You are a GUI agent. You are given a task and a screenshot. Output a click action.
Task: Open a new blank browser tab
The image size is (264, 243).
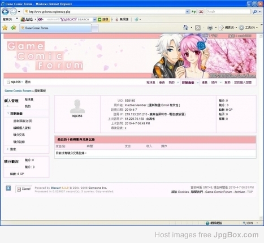coord(95,28)
